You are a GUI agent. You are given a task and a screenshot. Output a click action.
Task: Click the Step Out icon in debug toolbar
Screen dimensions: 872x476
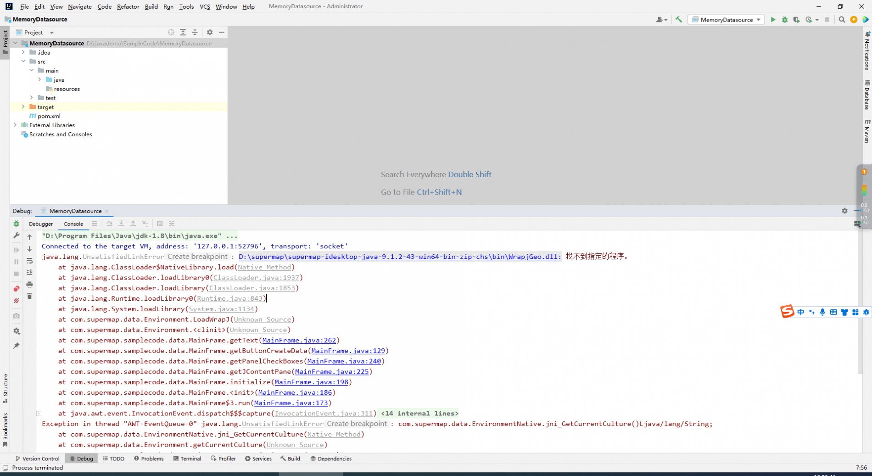(x=133, y=224)
